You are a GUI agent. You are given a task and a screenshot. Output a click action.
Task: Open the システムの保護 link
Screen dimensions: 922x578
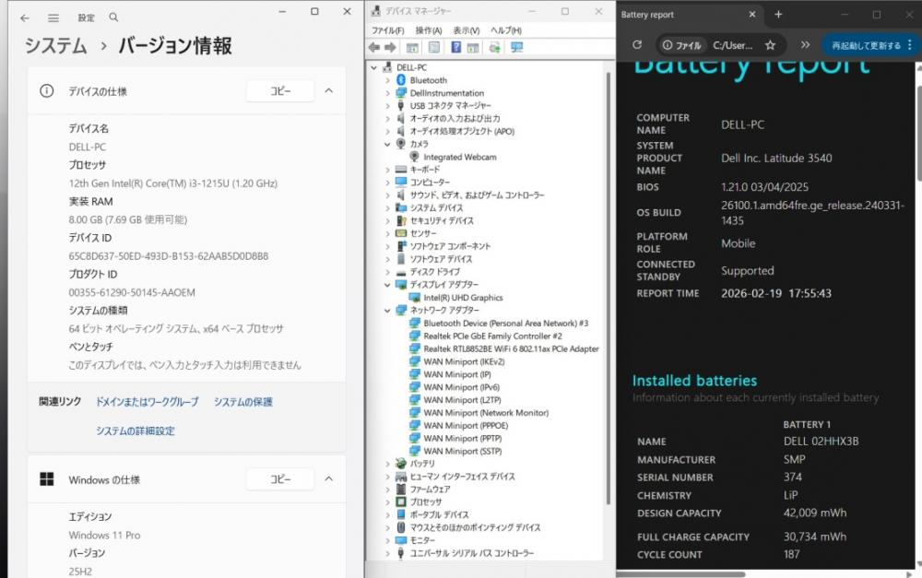(242, 402)
